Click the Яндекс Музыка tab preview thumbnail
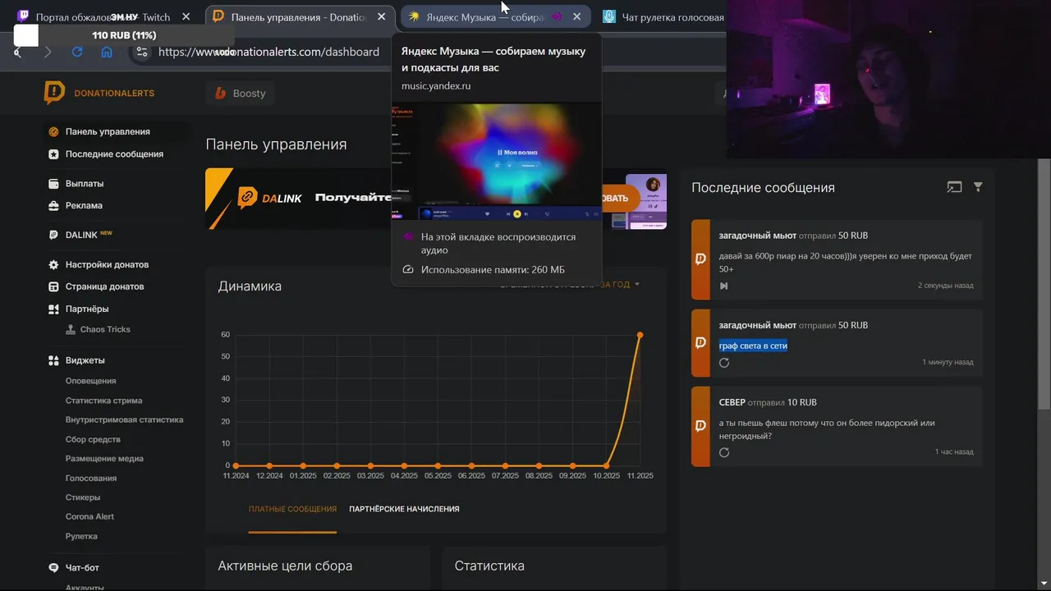 click(497, 162)
